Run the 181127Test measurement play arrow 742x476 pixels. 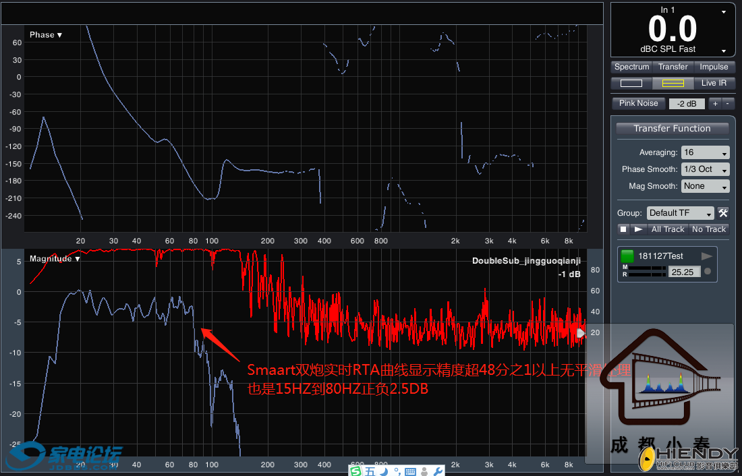click(x=707, y=256)
